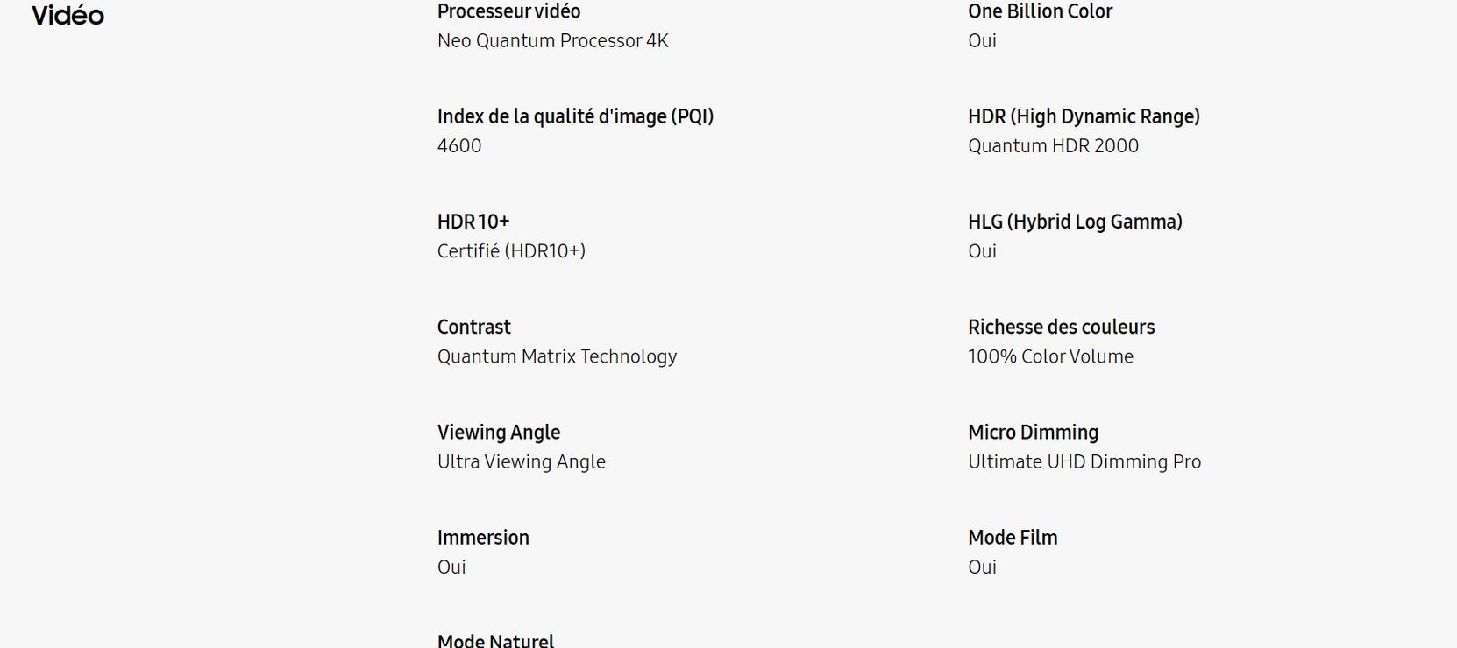Click the 100% Color Volume value
1457x648 pixels.
[x=1050, y=356]
